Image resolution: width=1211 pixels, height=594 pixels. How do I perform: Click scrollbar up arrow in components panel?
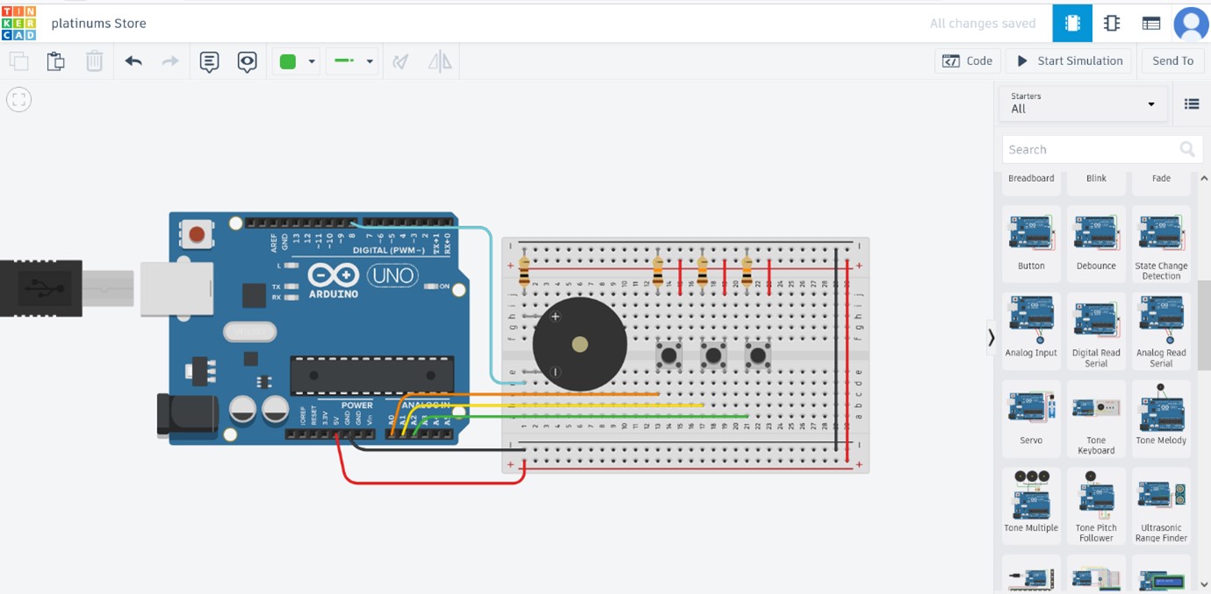(x=1204, y=179)
